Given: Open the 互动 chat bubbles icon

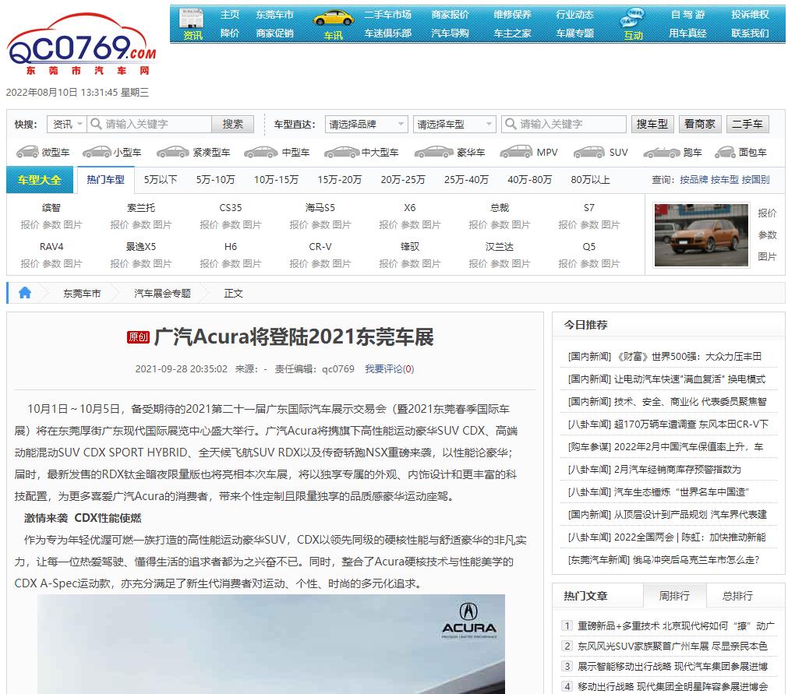Looking at the screenshot, I should tap(633, 24).
